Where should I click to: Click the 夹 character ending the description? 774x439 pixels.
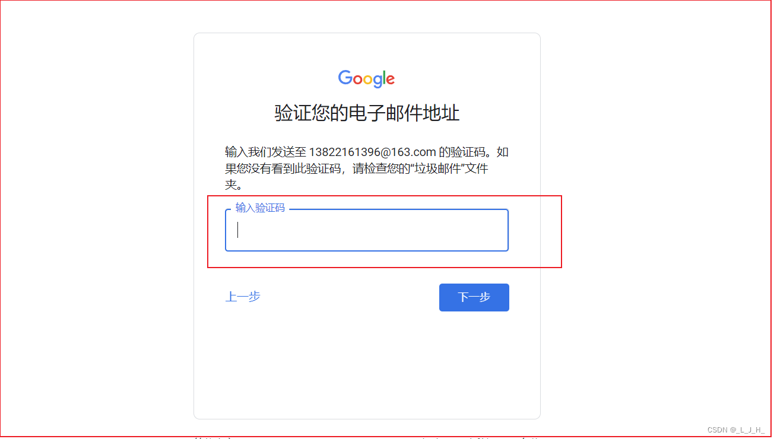point(231,184)
